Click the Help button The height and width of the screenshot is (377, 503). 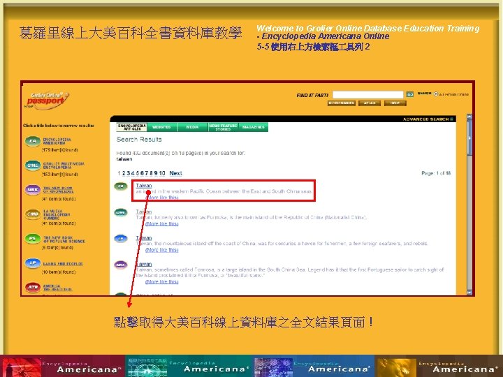[395, 103]
